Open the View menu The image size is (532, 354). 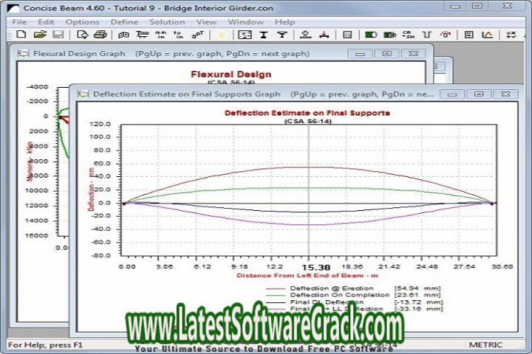206,22
